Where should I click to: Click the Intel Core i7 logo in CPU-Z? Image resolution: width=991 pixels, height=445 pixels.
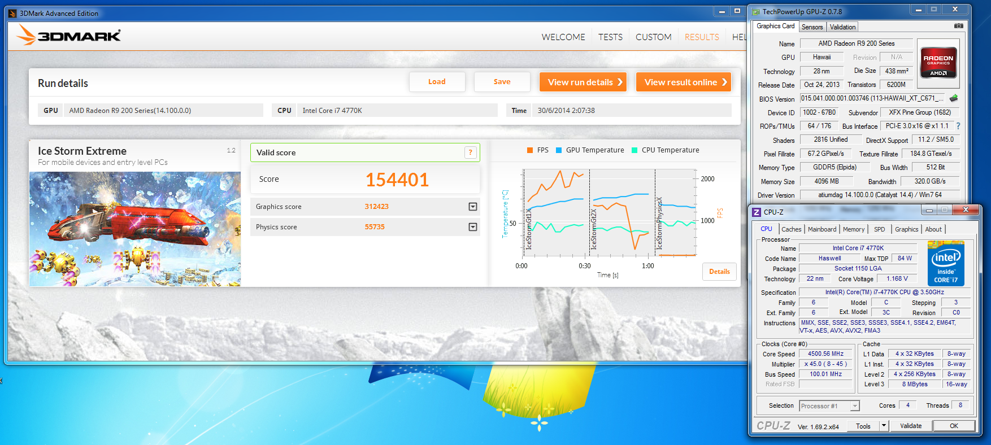click(946, 264)
